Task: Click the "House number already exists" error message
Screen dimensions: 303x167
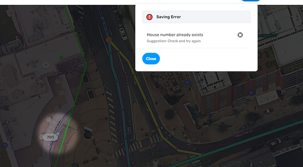Action: point(175,35)
